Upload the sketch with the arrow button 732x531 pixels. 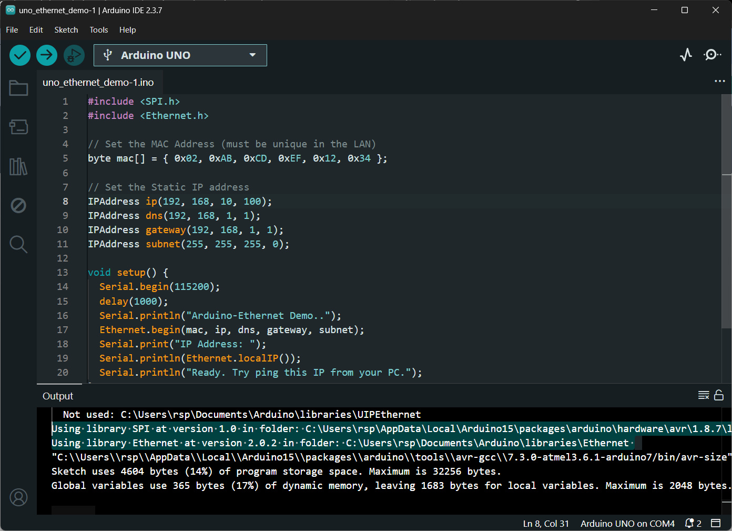47,55
